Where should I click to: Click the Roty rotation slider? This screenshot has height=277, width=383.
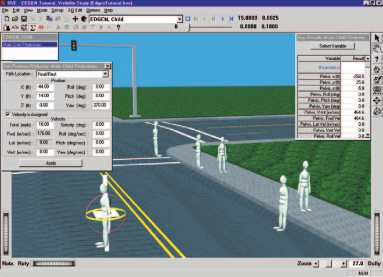click(x=54, y=264)
